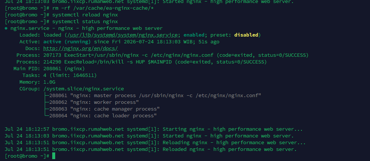Select the "systemctl status nginx" command text

85,22
